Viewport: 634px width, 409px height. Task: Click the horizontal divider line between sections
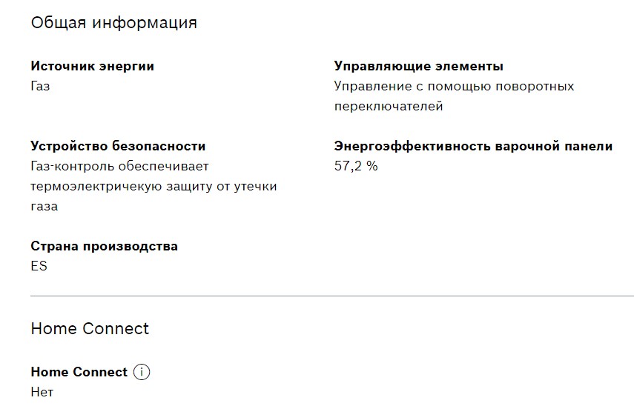[x=332, y=296]
